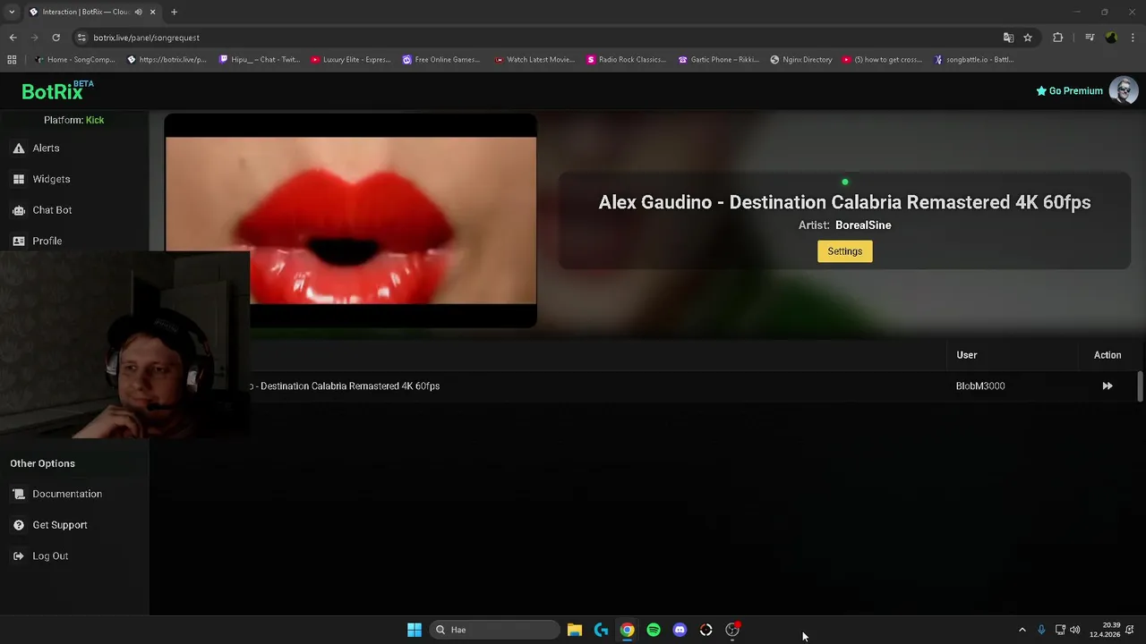
Task: Open the Chrome three-dot menu
Action: 1133,38
